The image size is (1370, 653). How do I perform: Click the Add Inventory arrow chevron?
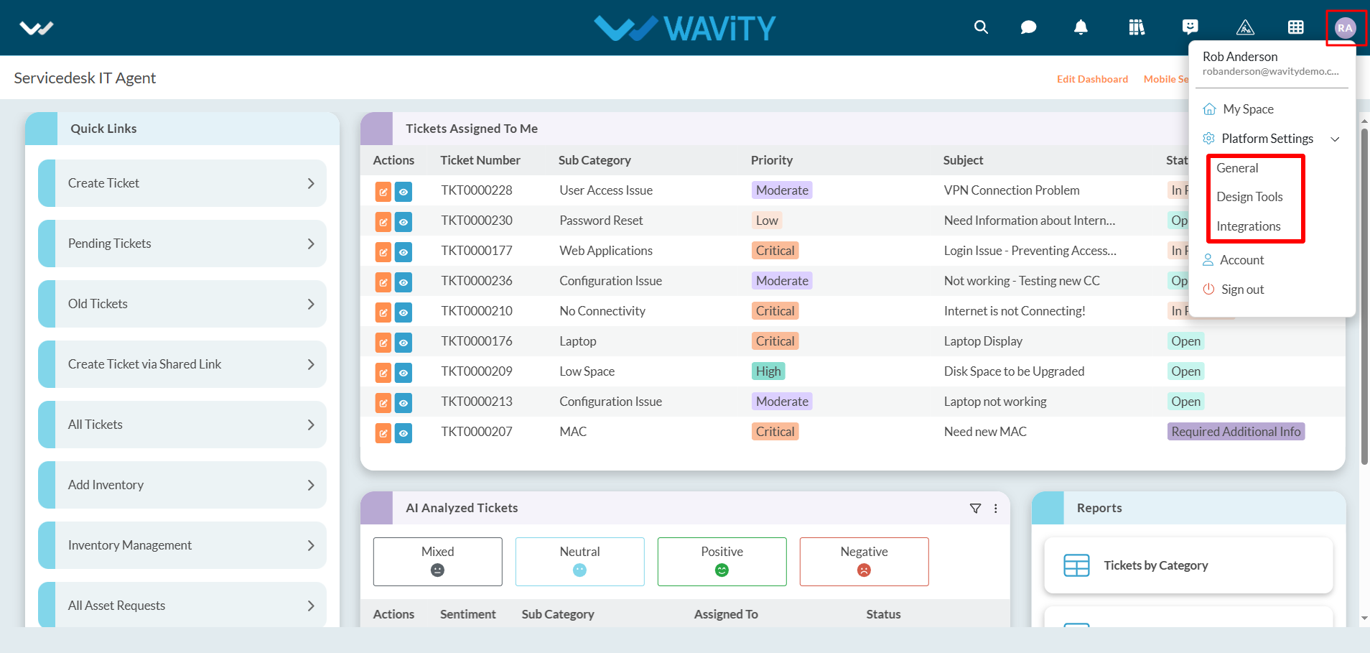point(311,485)
